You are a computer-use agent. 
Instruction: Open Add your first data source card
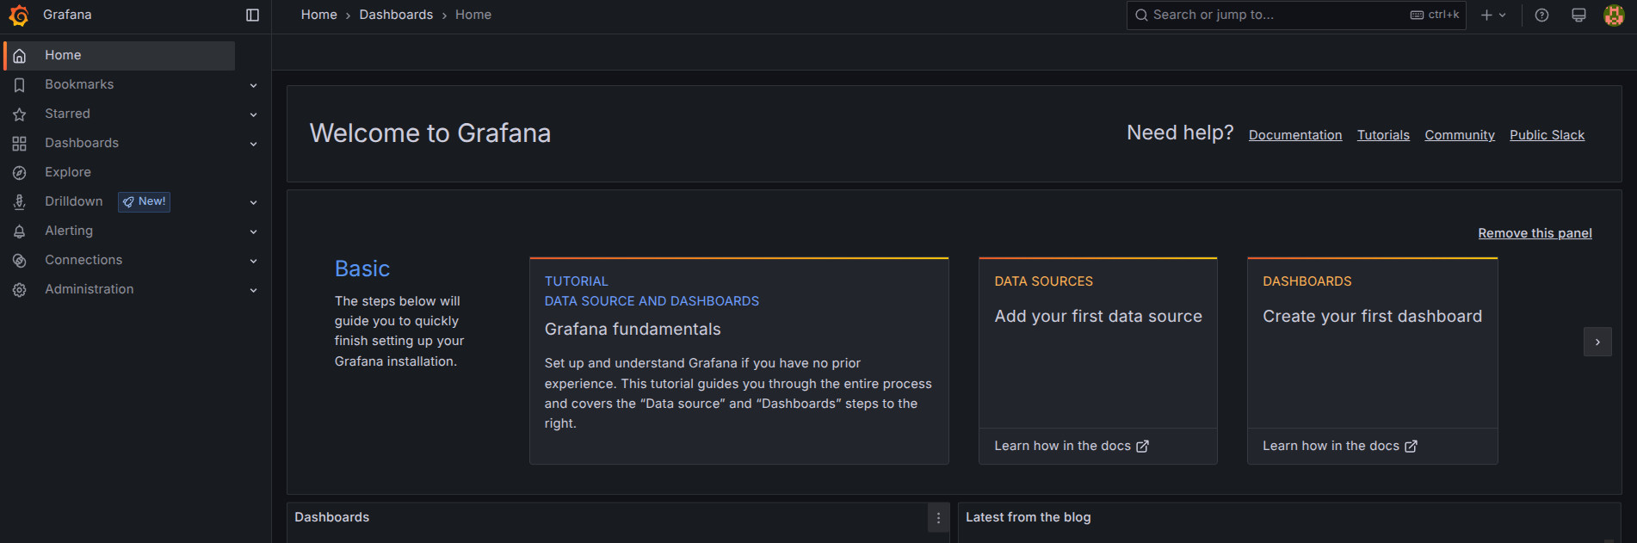1098,361
